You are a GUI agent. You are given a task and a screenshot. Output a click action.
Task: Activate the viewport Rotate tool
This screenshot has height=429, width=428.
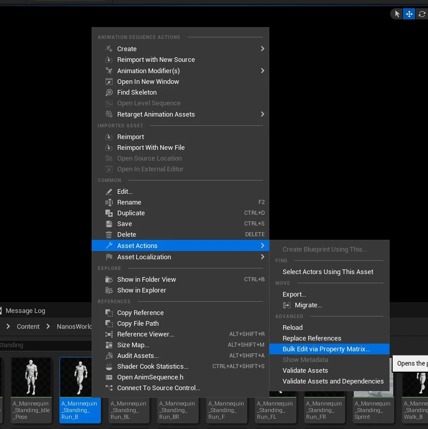422,14
